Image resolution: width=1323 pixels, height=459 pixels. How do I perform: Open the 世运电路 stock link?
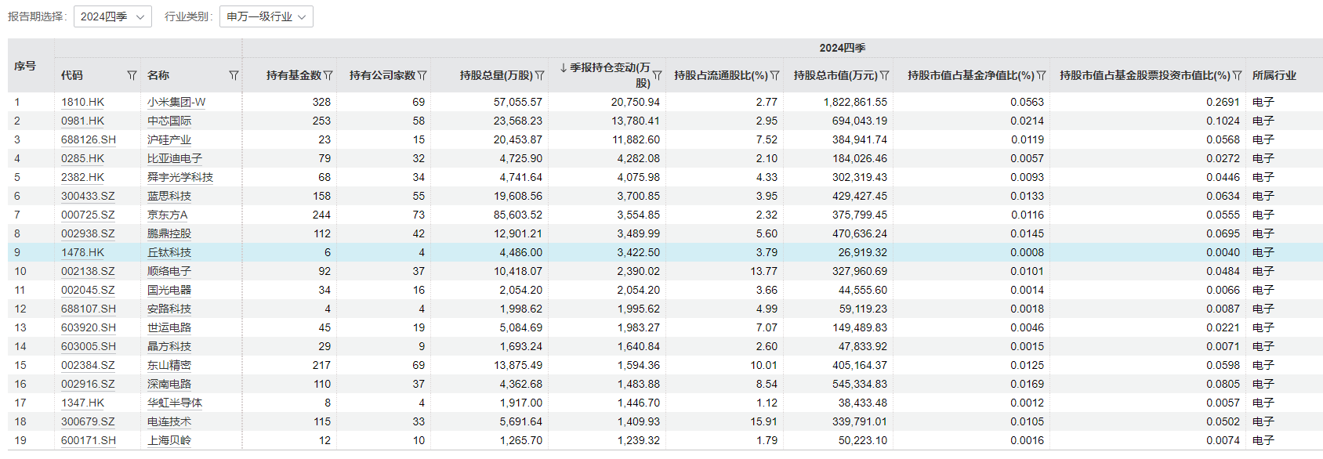coord(169,327)
